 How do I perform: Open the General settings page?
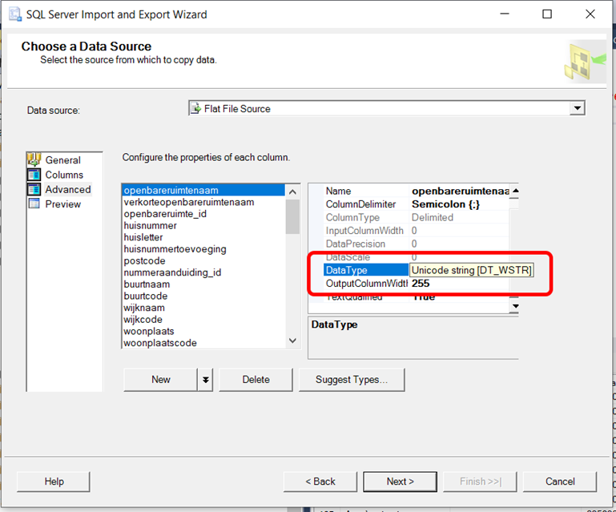point(62,160)
